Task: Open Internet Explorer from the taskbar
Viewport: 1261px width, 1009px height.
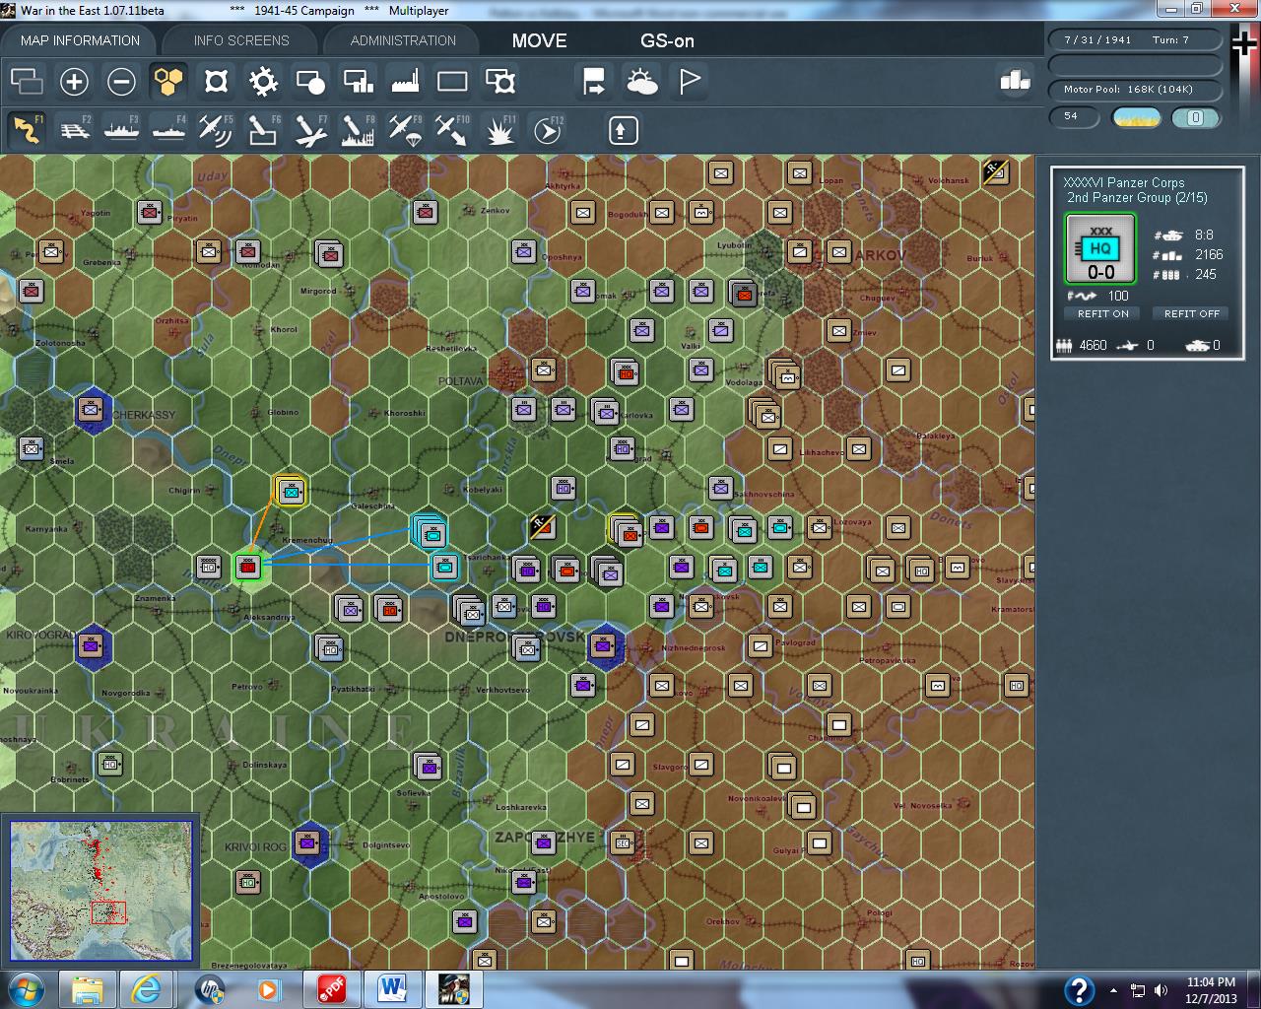Action: [x=147, y=989]
